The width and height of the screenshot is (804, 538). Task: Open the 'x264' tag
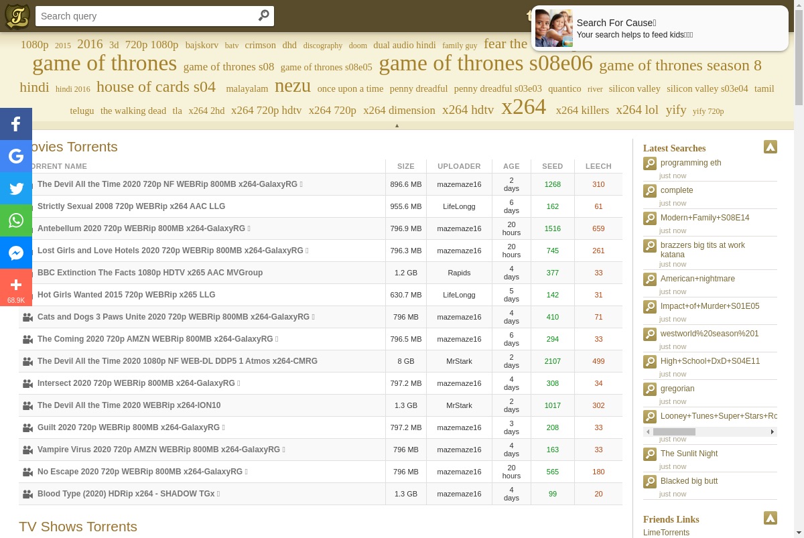coord(524,107)
